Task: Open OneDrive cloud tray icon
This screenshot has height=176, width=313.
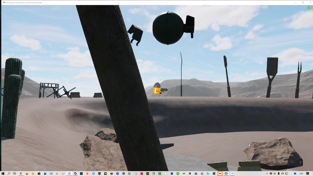Action: click(283, 174)
